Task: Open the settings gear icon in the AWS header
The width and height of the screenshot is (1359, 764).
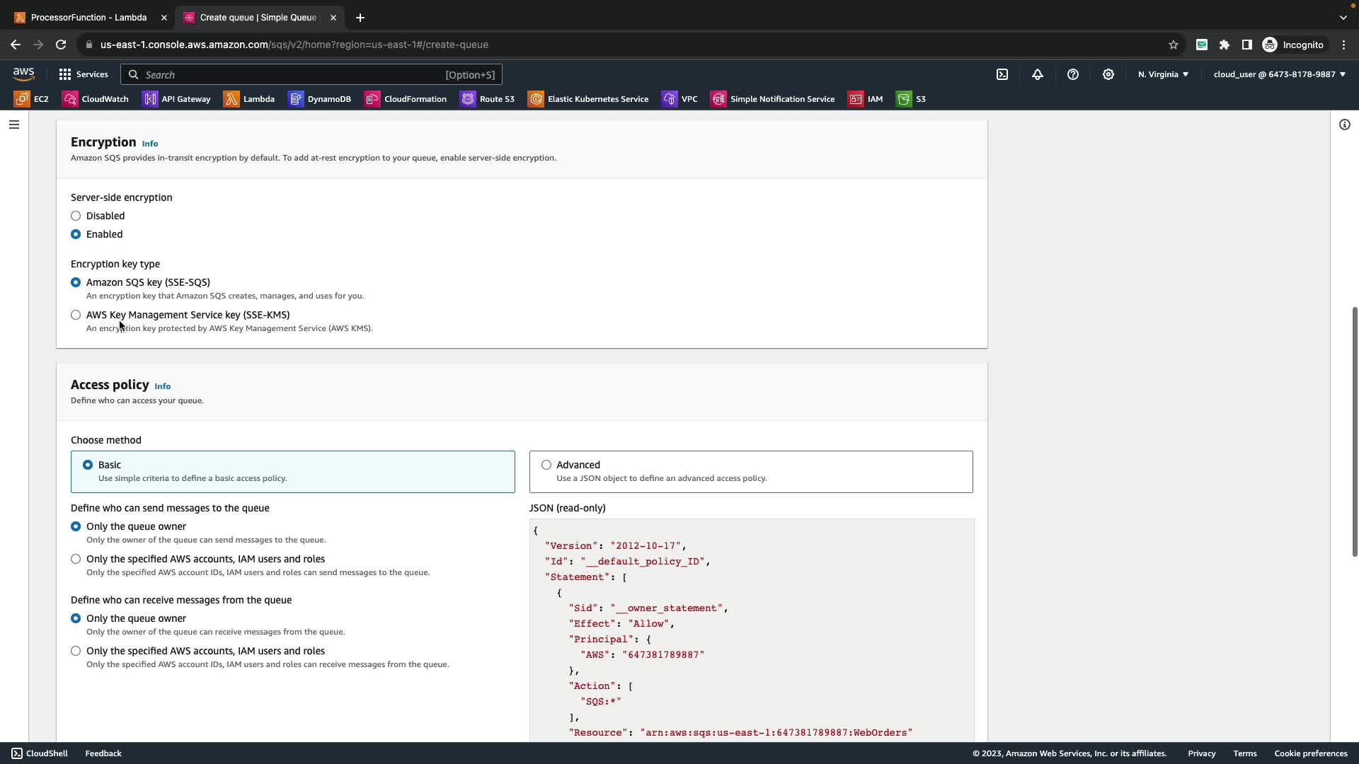Action: (1108, 74)
